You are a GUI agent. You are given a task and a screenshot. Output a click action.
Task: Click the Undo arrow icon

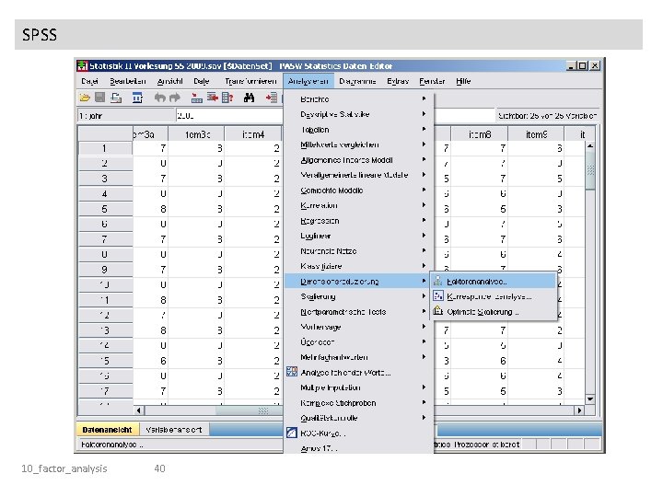[159, 98]
